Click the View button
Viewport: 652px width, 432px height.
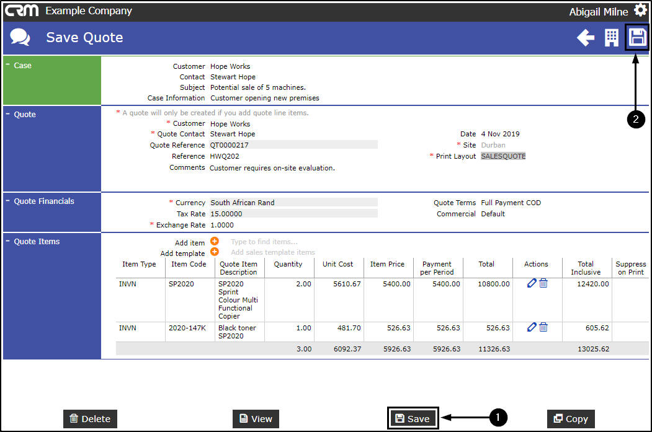256,419
